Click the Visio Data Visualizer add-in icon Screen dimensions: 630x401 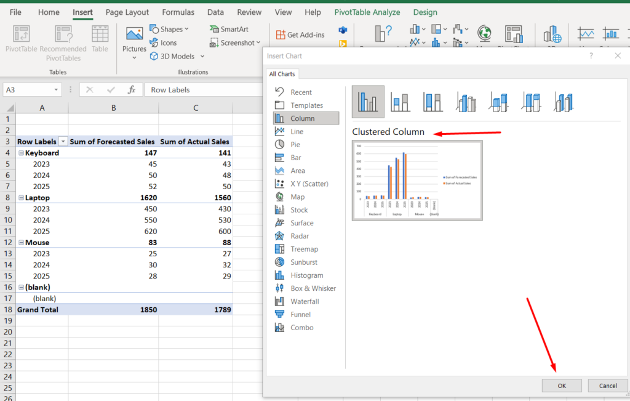(343, 30)
